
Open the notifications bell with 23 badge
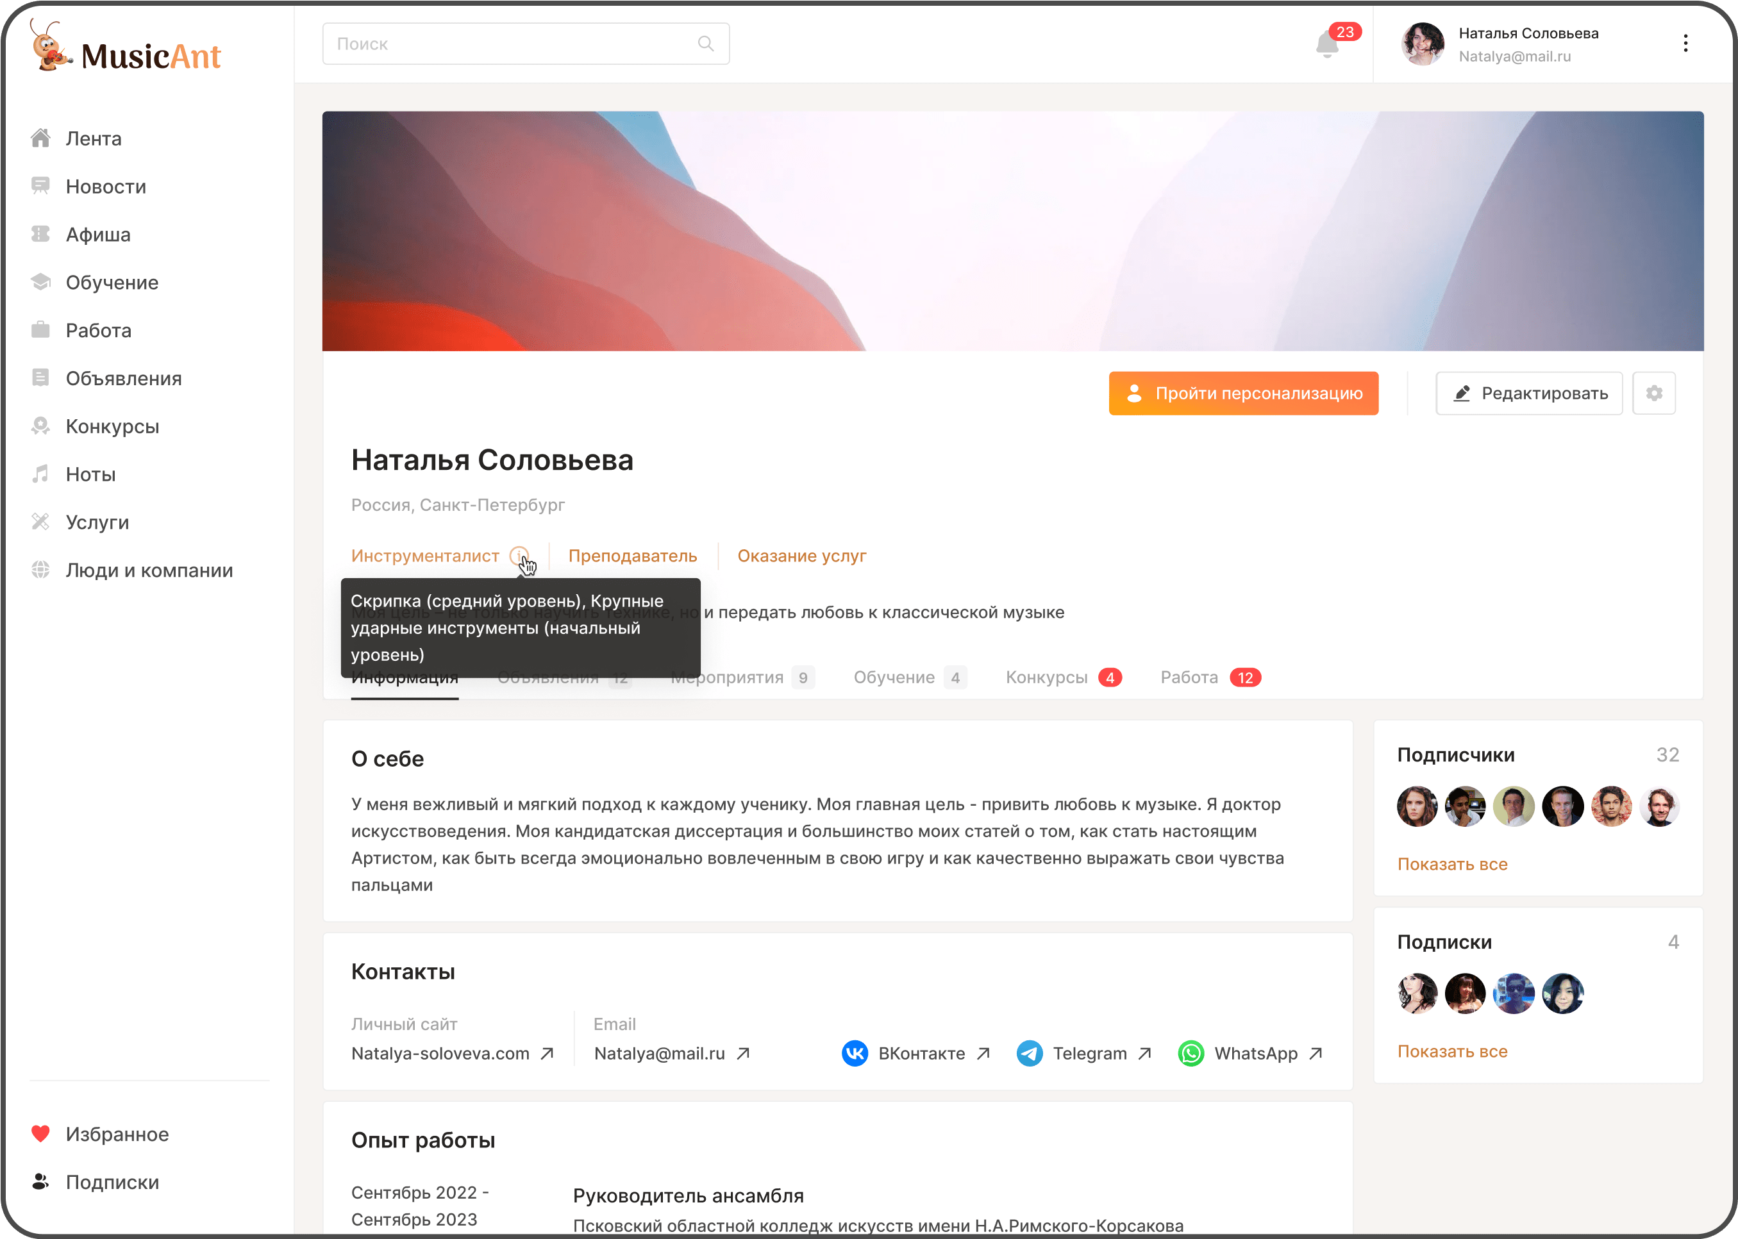[1327, 45]
